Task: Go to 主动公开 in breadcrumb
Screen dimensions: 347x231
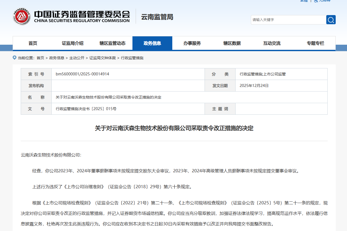Action: [x=77, y=58]
